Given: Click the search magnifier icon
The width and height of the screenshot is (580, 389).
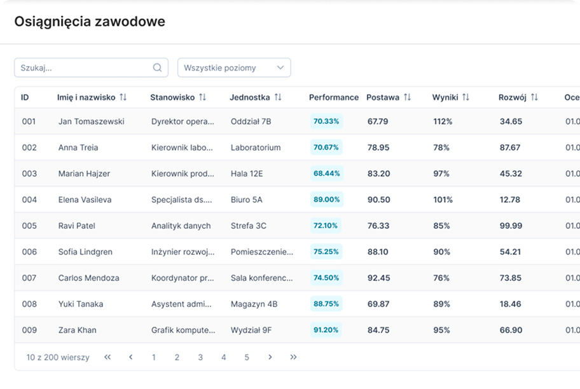Looking at the screenshot, I should (157, 67).
